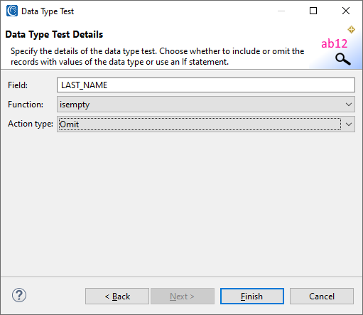Click the Data Type Test app icon
Screen dimensions: 363x315
(x=12, y=11)
